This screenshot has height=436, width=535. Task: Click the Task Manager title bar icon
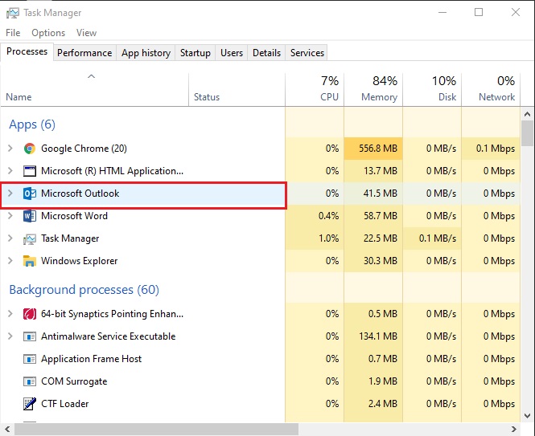(13, 13)
